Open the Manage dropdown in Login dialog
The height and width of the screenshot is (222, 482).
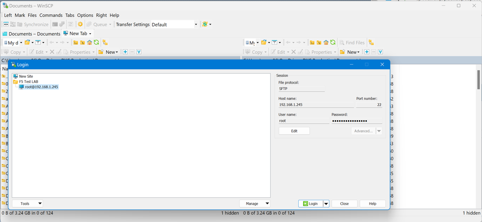tap(255, 204)
